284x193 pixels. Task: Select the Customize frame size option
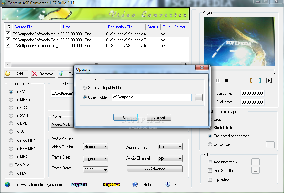click(210, 144)
